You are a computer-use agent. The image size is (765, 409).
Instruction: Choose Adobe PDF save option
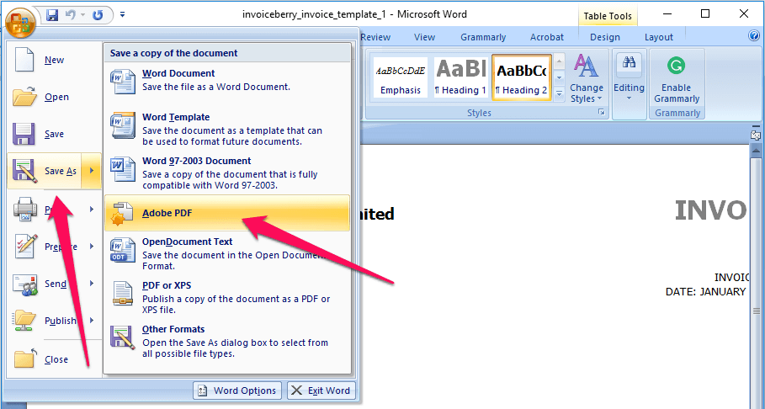(x=227, y=213)
